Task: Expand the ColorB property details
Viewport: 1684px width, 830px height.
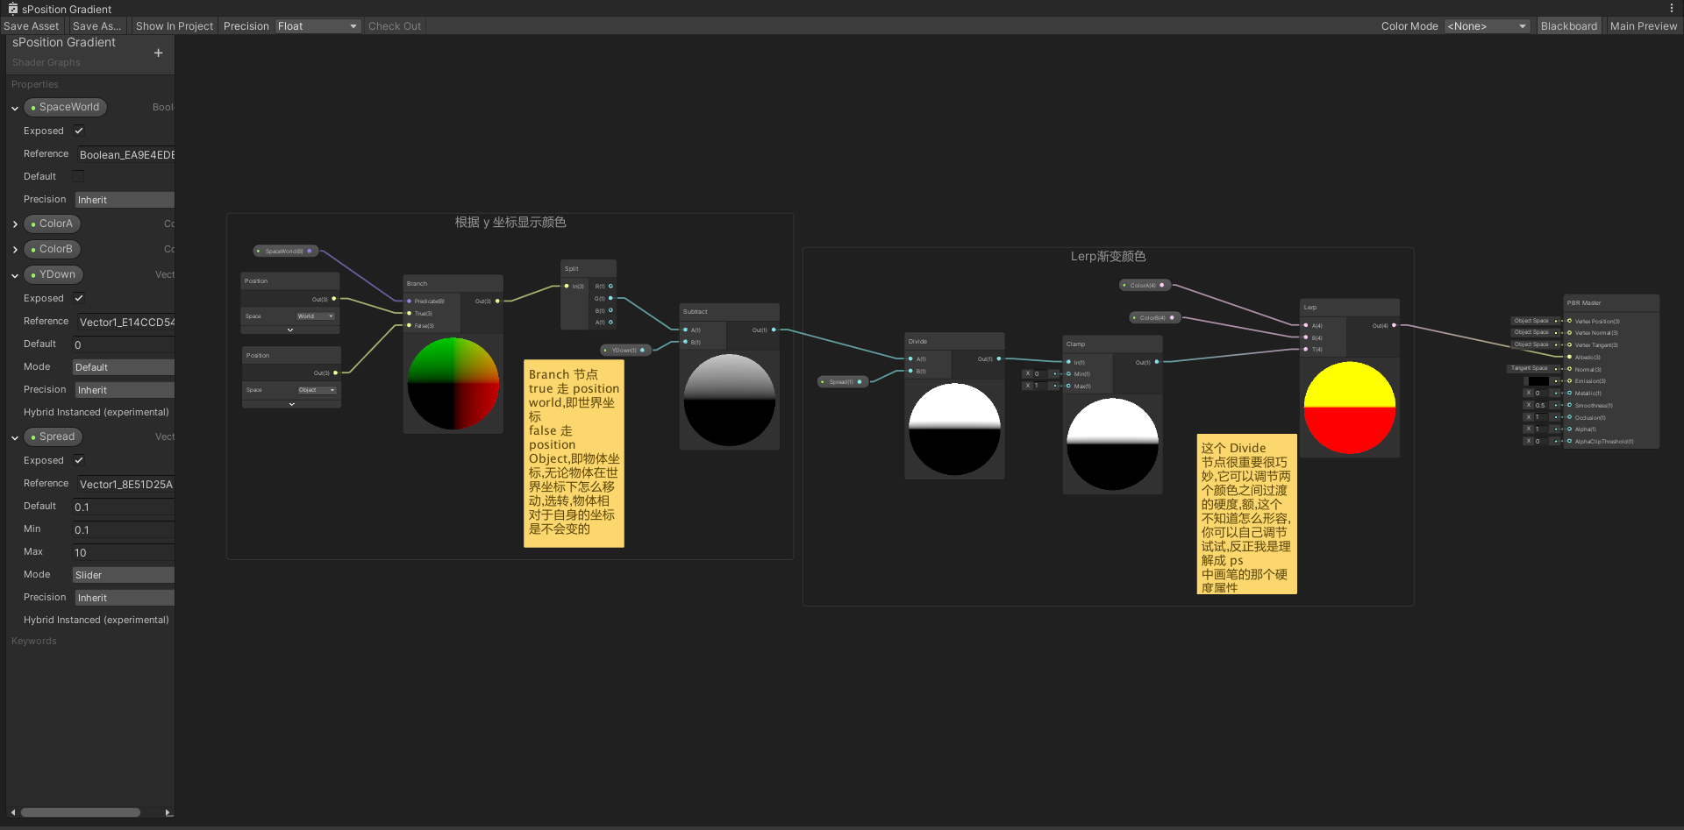Action: pos(14,249)
